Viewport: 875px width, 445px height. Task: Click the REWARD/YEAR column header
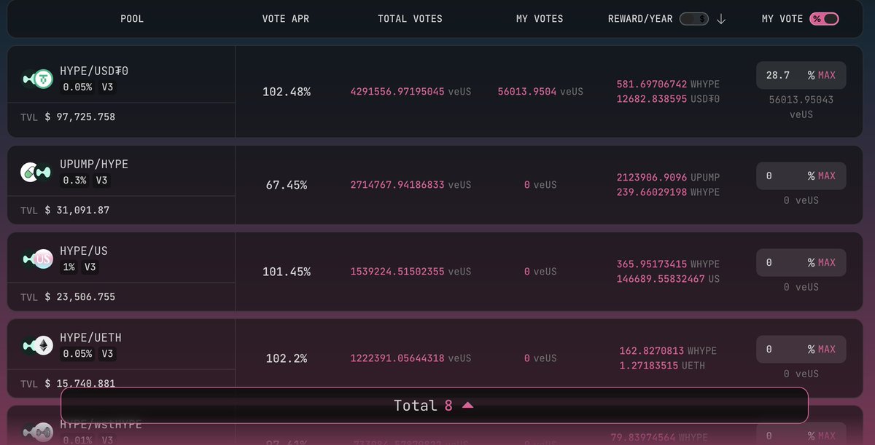click(640, 19)
